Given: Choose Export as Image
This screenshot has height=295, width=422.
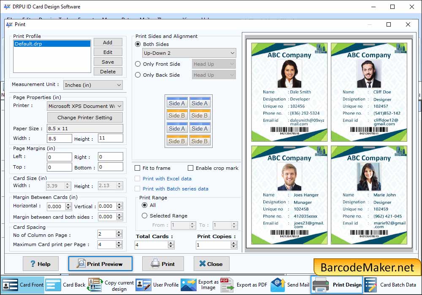Looking at the screenshot, I should 199,285.
